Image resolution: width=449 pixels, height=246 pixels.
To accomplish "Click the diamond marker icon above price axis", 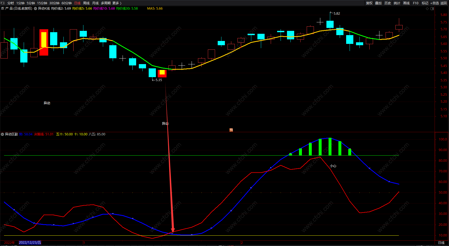I will click(427, 9).
